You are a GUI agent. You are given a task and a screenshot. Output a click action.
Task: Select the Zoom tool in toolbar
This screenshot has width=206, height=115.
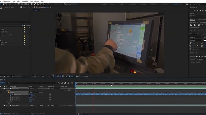pyautogui.click(x=6, y=4)
